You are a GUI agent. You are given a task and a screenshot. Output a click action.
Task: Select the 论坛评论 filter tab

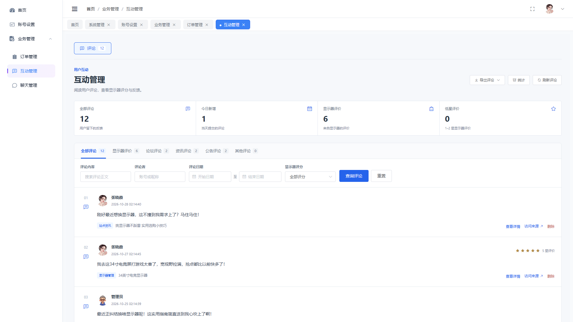coord(157,151)
